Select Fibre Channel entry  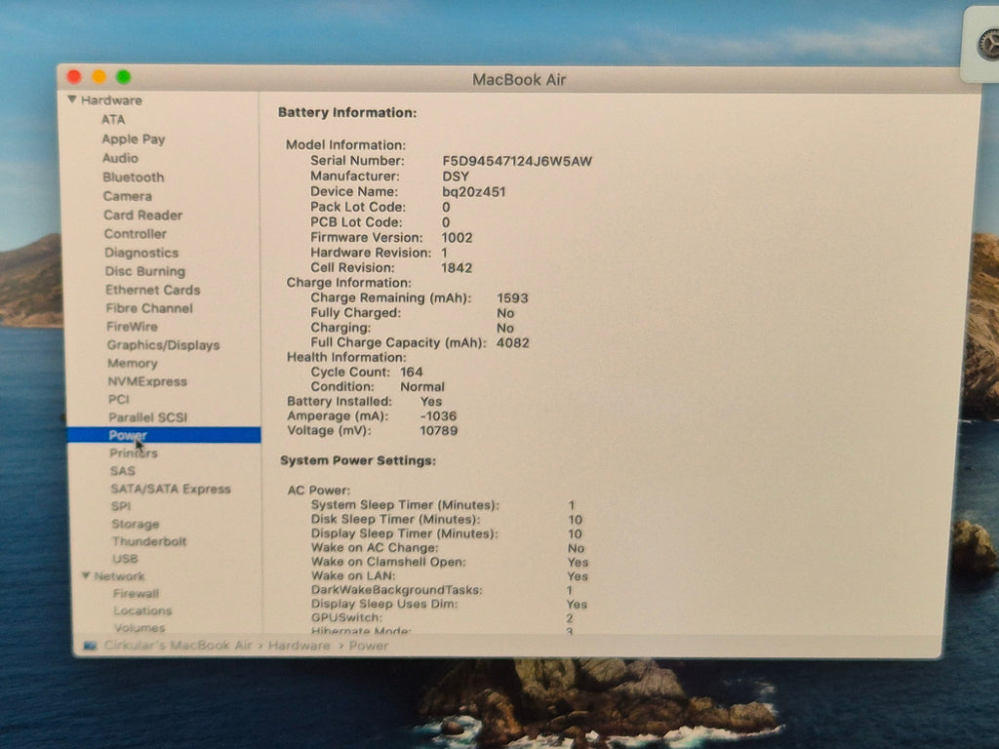pos(149,308)
